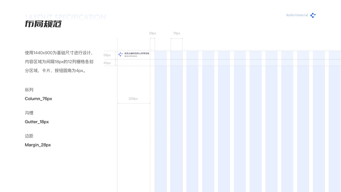The height and width of the screenshot is (192, 341).
Task: Click the 沟槽 label
Action: [x=29, y=113]
